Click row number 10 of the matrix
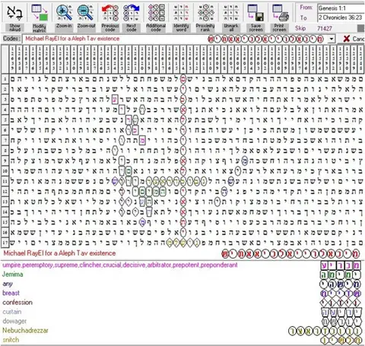 pyautogui.click(x=5, y=171)
